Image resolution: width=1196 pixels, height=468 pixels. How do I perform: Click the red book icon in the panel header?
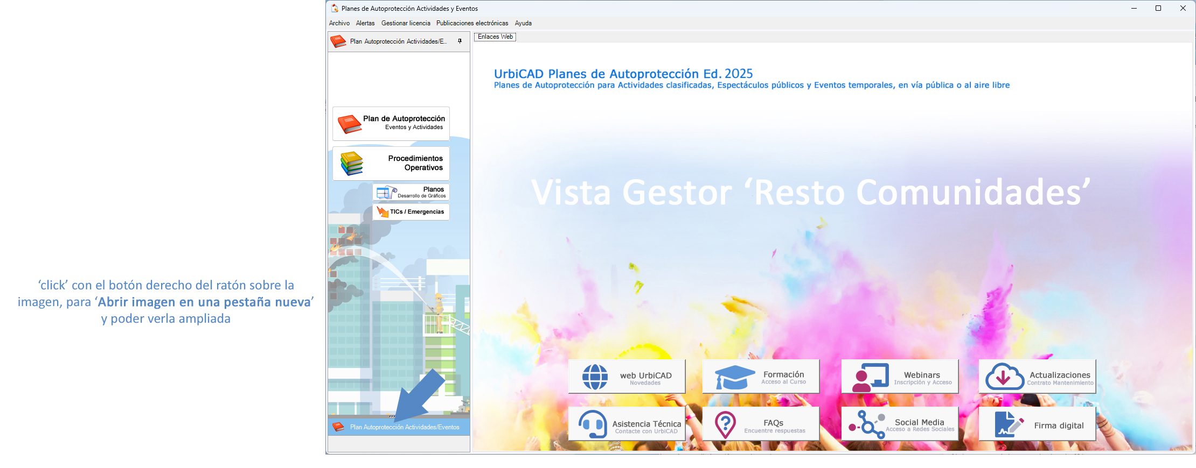[338, 41]
